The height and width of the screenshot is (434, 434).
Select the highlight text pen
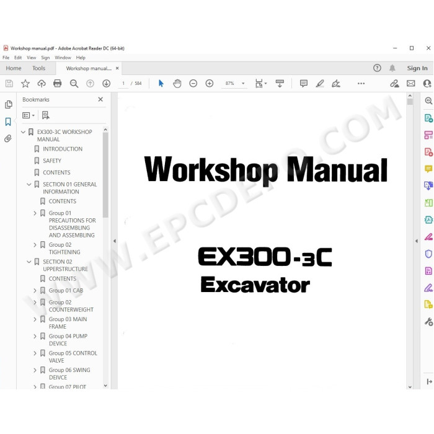[x=320, y=83]
